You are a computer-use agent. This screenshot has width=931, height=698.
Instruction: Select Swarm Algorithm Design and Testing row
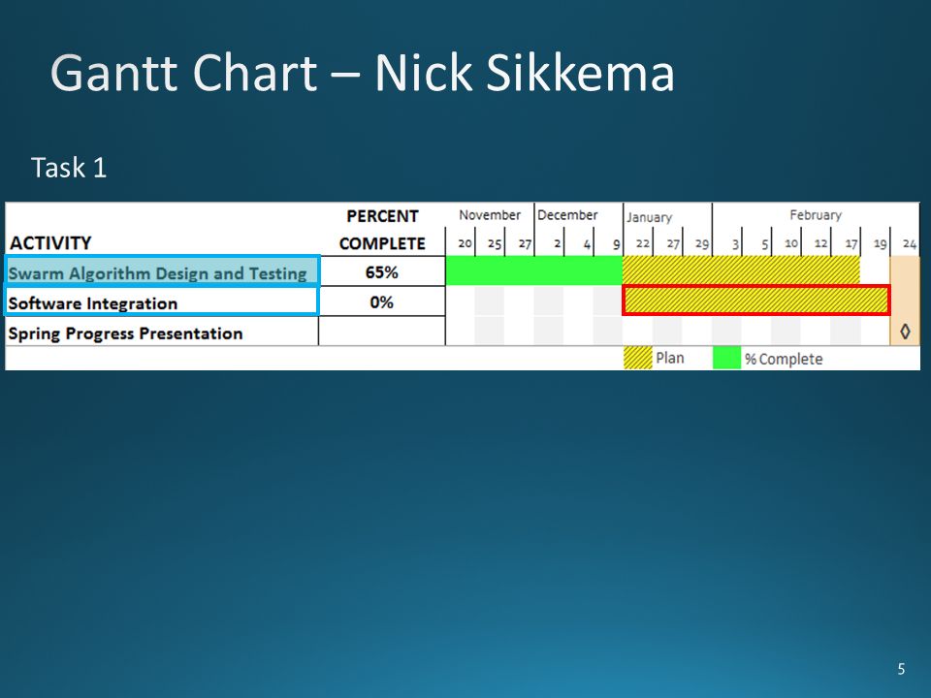click(162, 271)
